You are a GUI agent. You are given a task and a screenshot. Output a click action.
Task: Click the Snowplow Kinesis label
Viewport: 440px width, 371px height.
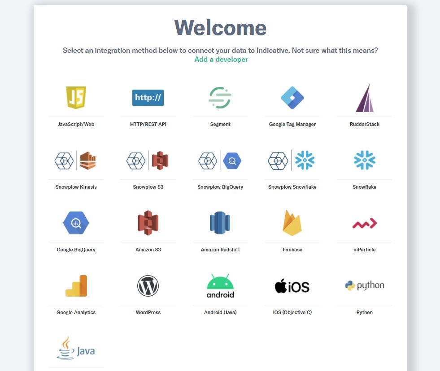tap(76, 187)
